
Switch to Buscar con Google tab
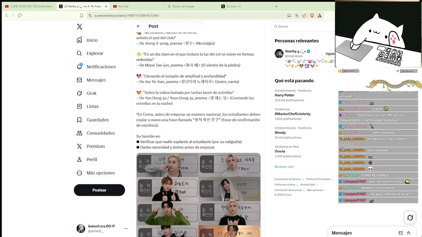[x=190, y=6]
